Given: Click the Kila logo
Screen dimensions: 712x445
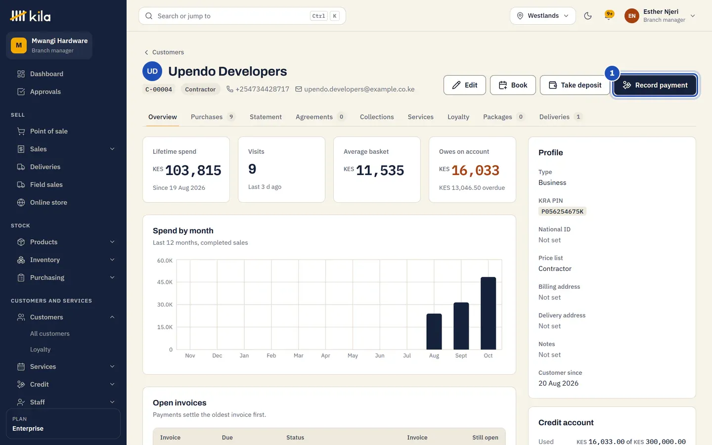Looking at the screenshot, I should point(31,16).
